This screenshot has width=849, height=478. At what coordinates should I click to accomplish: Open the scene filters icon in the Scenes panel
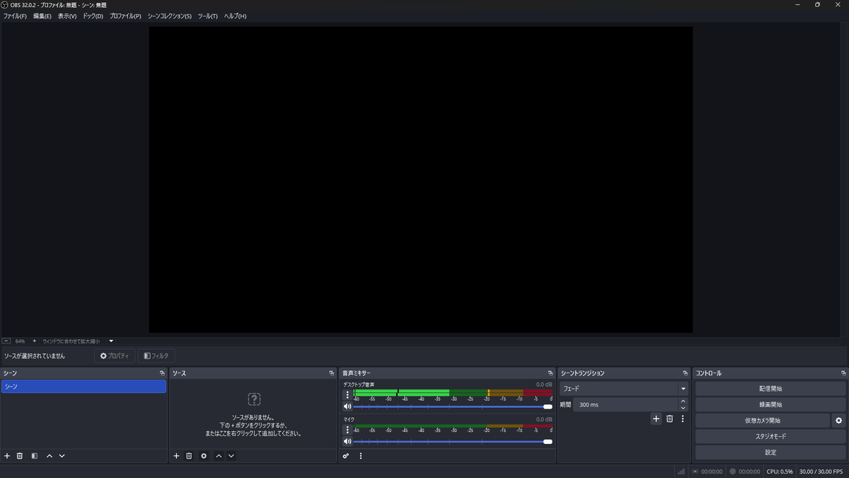pyautogui.click(x=34, y=456)
